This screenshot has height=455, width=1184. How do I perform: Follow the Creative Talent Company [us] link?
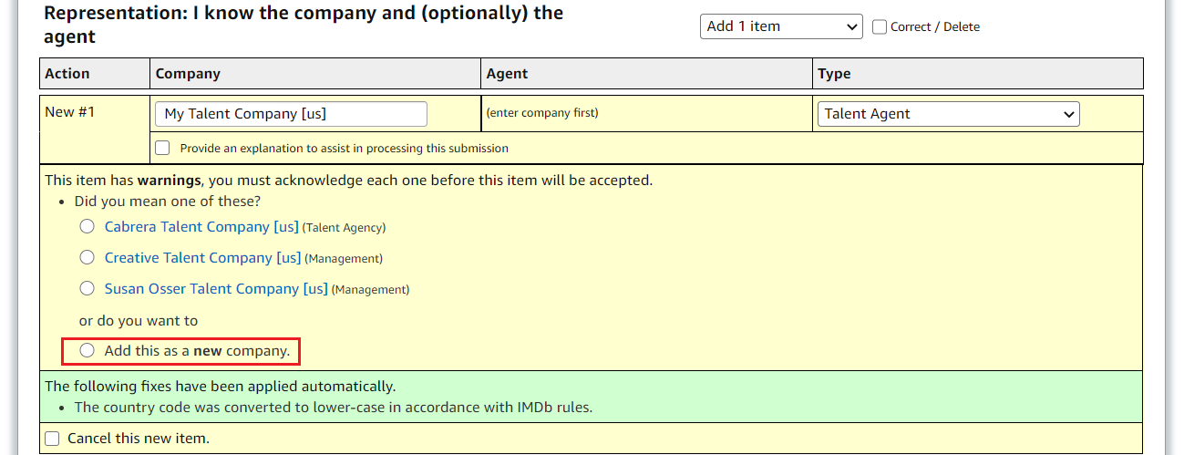pos(202,258)
